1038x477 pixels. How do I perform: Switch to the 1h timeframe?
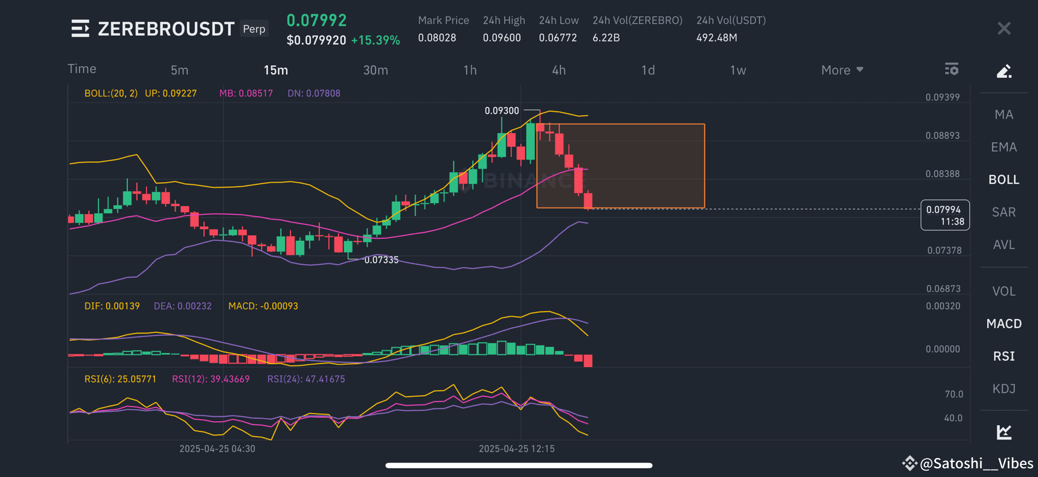tap(470, 70)
